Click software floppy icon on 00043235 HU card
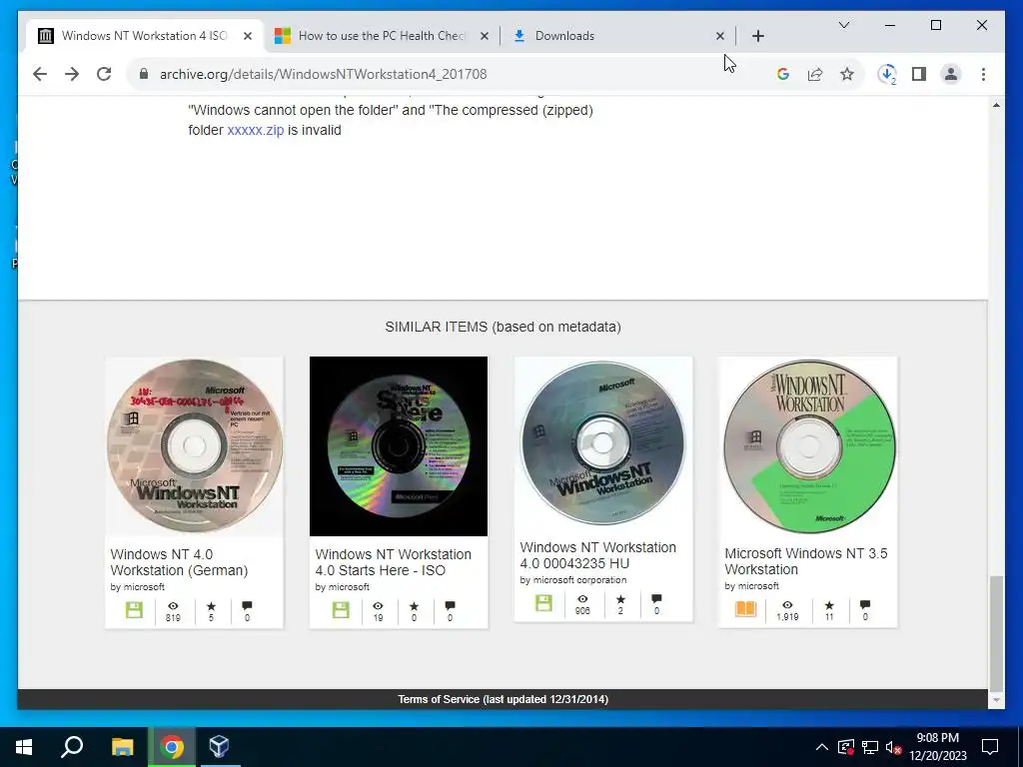The height and width of the screenshot is (767, 1023). [x=543, y=602]
